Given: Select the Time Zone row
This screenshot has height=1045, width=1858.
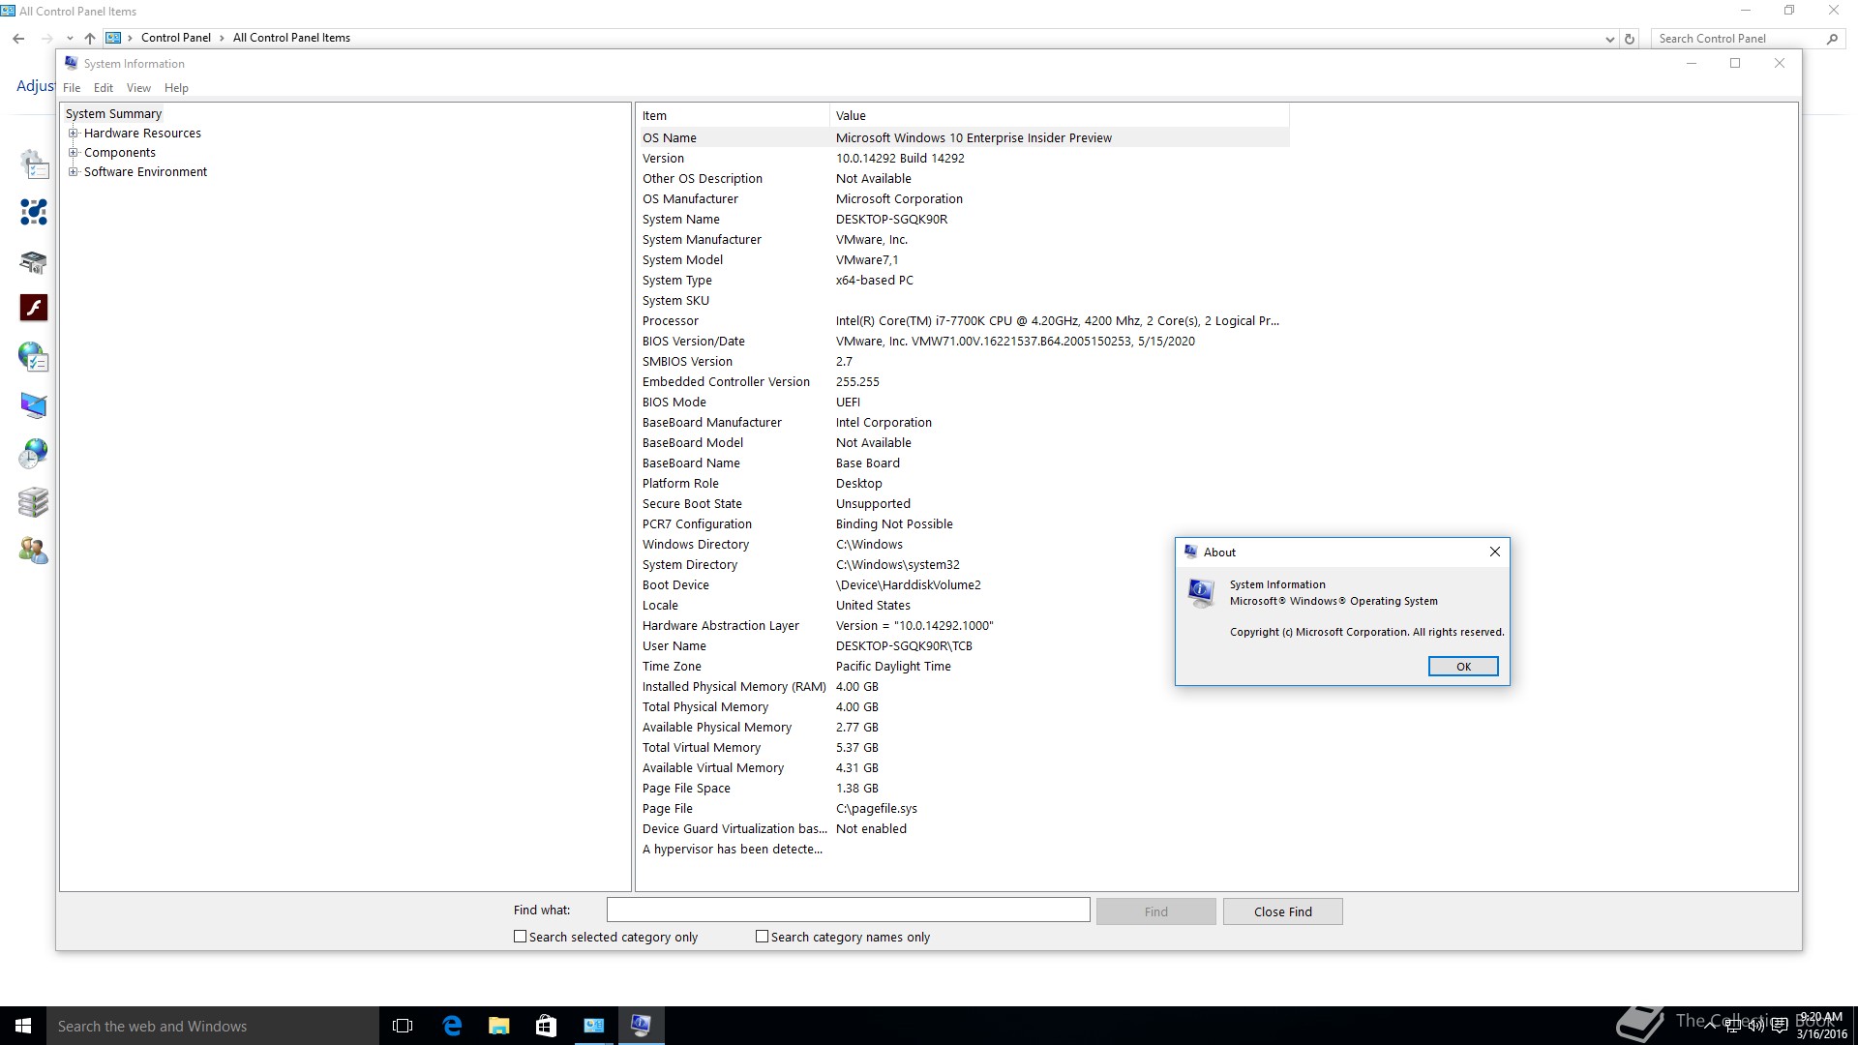Looking at the screenshot, I should tap(964, 666).
